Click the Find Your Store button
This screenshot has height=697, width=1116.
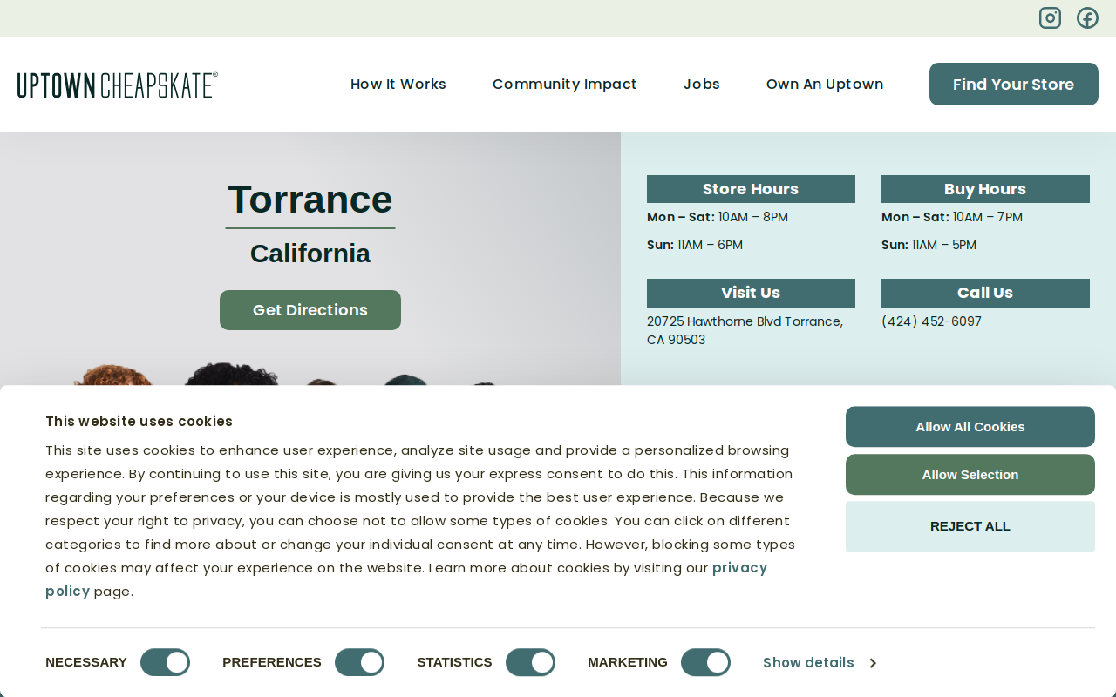1014,84
